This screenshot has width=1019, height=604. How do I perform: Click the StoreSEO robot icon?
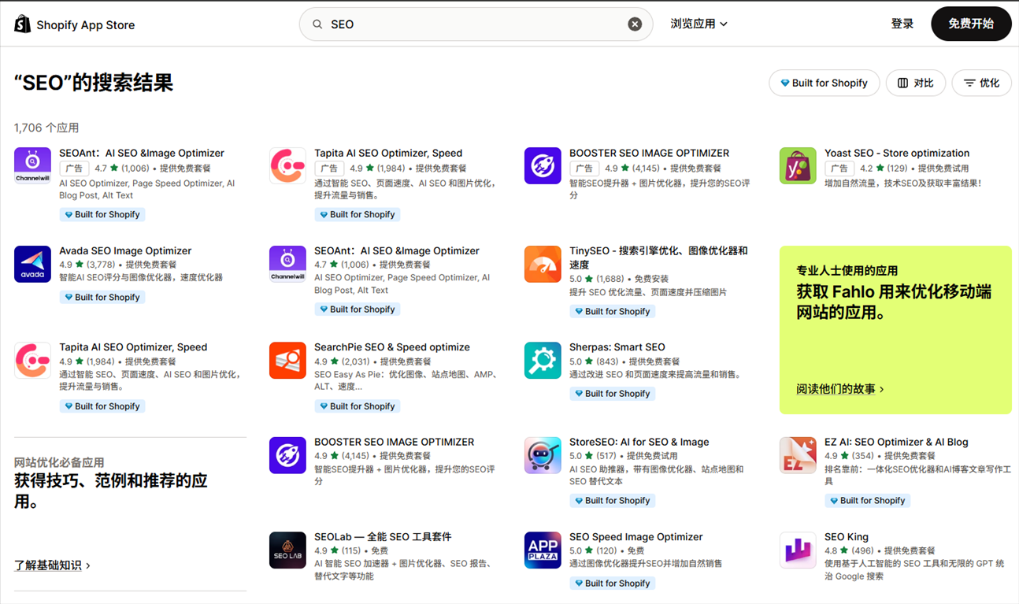(543, 454)
